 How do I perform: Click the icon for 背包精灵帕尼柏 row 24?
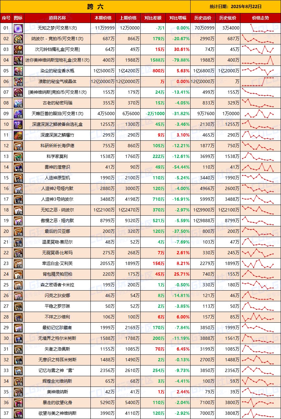(18, 274)
